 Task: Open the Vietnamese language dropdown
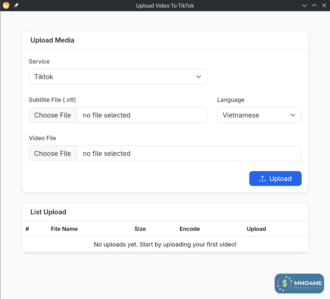click(x=259, y=115)
